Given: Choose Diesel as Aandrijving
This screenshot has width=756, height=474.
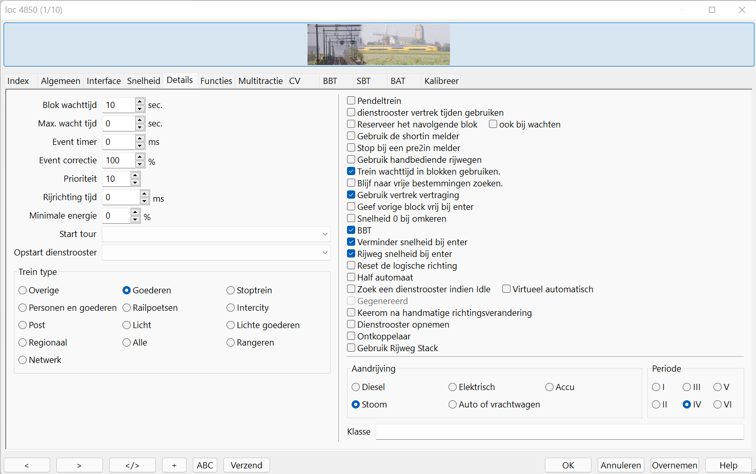Looking at the screenshot, I should [356, 387].
